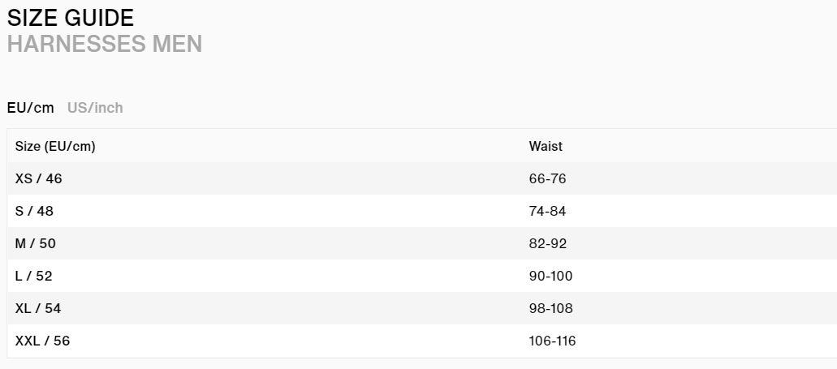Select the EU/cm tab
This screenshot has width=837, height=369.
point(30,108)
